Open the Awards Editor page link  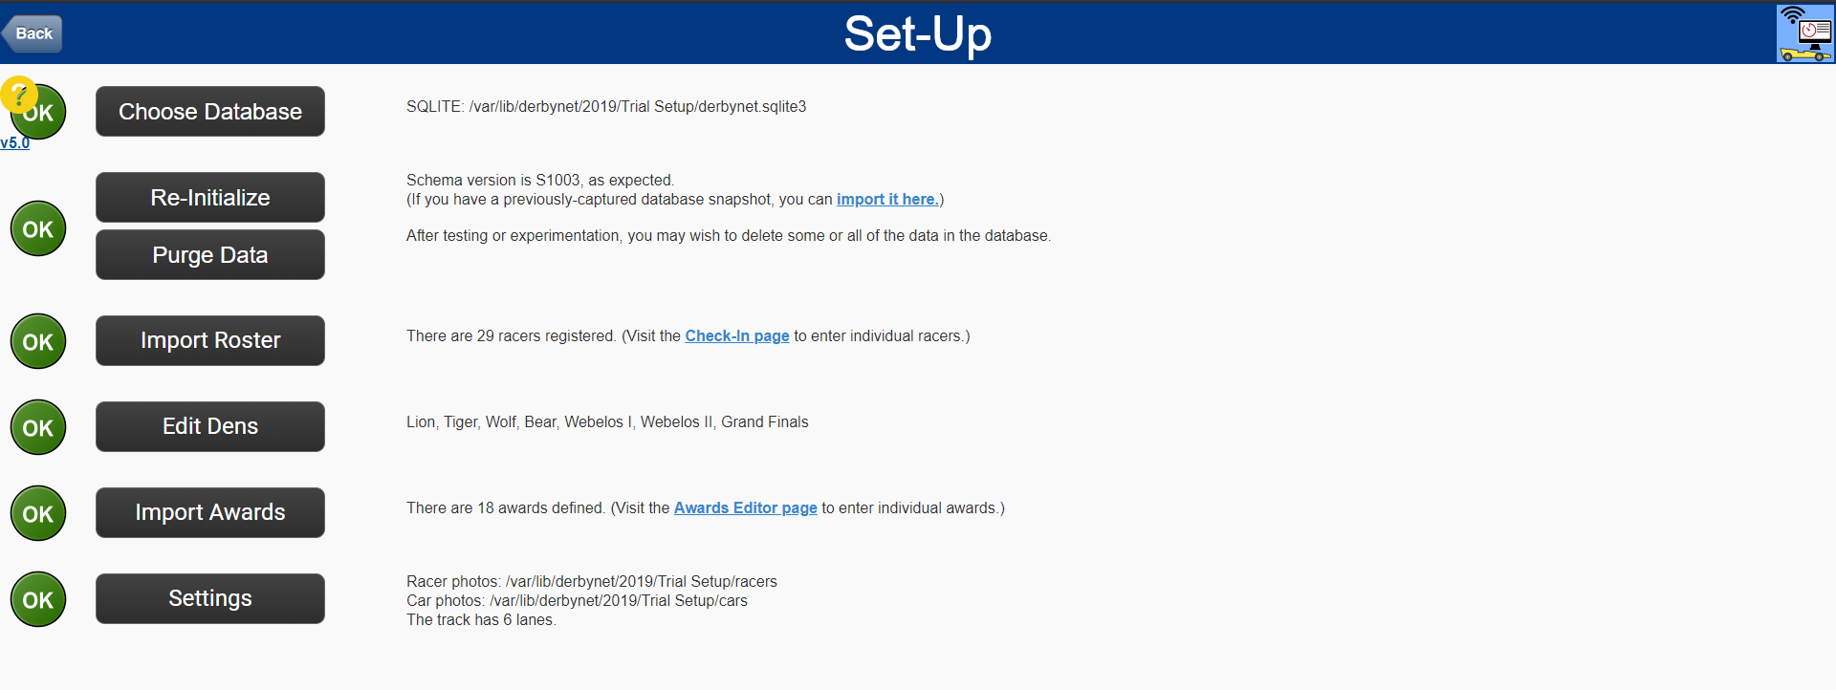(x=745, y=507)
